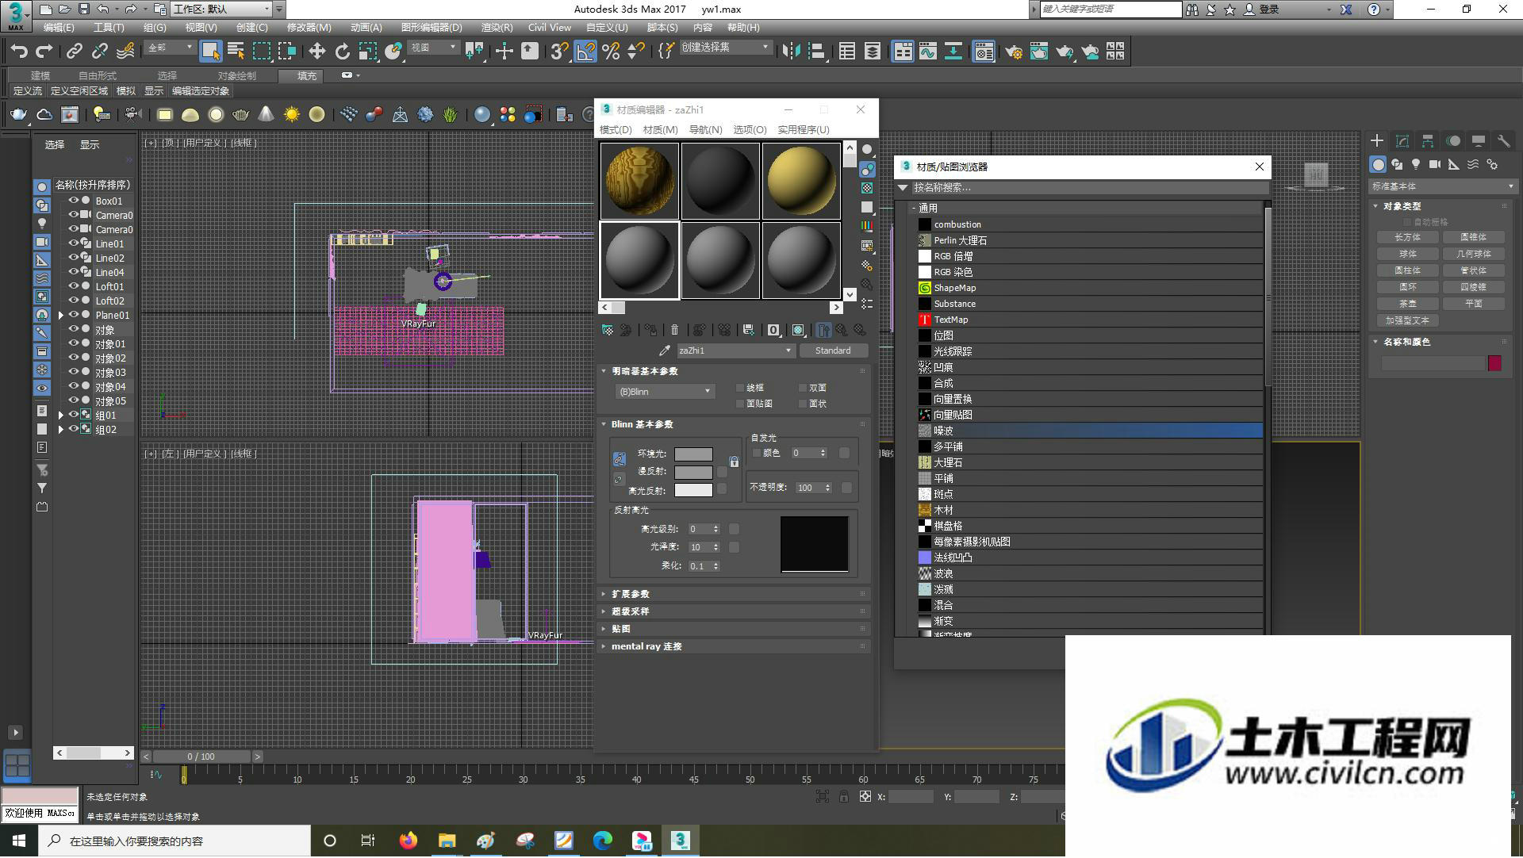Viewport: 1523px width, 858px height.
Task: Open the 编辑(E) menu
Action: (59, 28)
